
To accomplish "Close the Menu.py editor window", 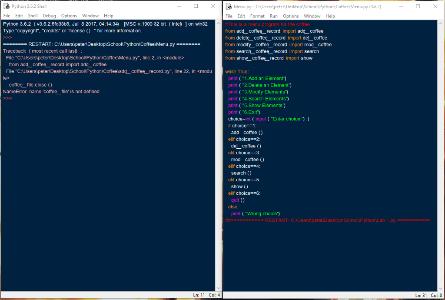I will point(435,7).
